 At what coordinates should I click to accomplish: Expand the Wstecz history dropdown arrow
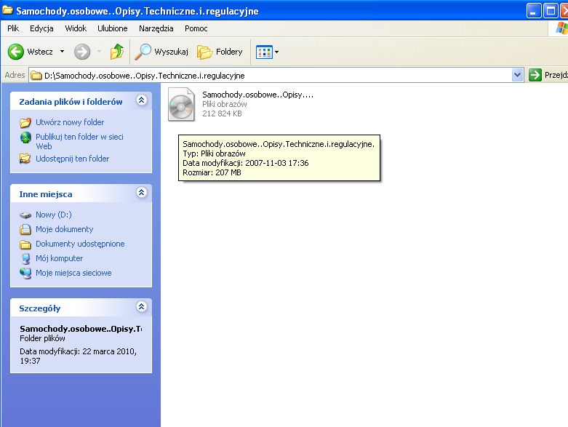click(62, 52)
